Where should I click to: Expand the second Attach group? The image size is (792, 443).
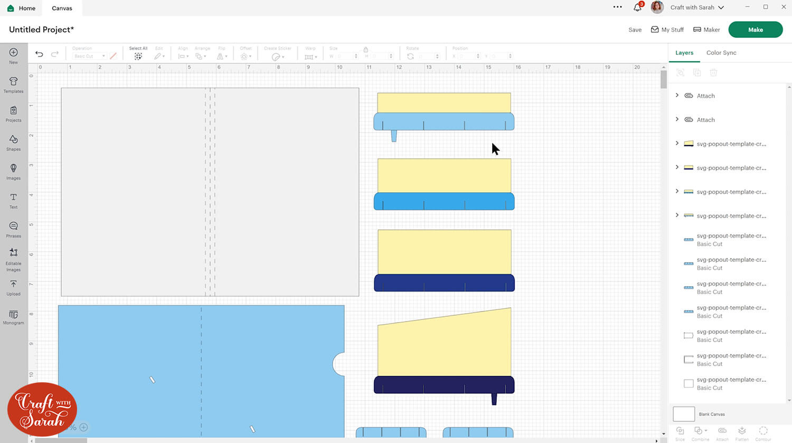coord(677,119)
